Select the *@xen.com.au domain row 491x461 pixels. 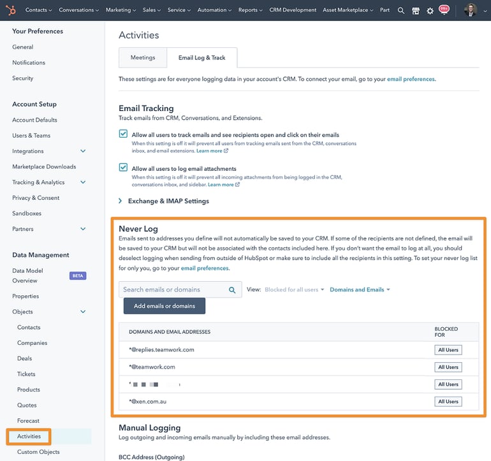point(298,402)
